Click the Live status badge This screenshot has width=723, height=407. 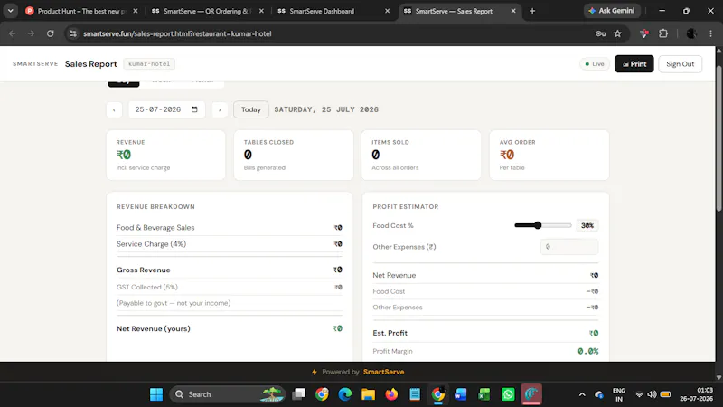point(595,63)
